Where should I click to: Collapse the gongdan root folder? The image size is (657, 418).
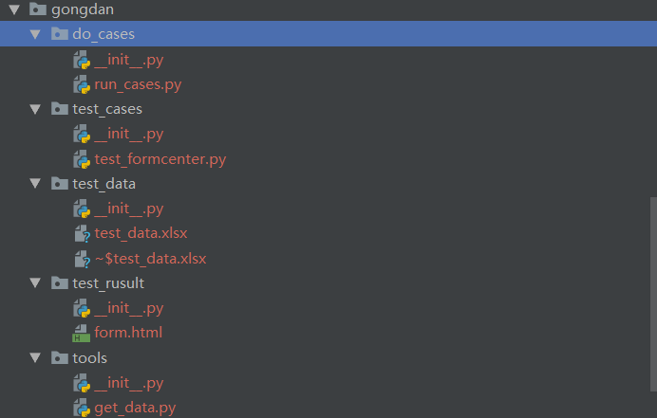pos(14,9)
